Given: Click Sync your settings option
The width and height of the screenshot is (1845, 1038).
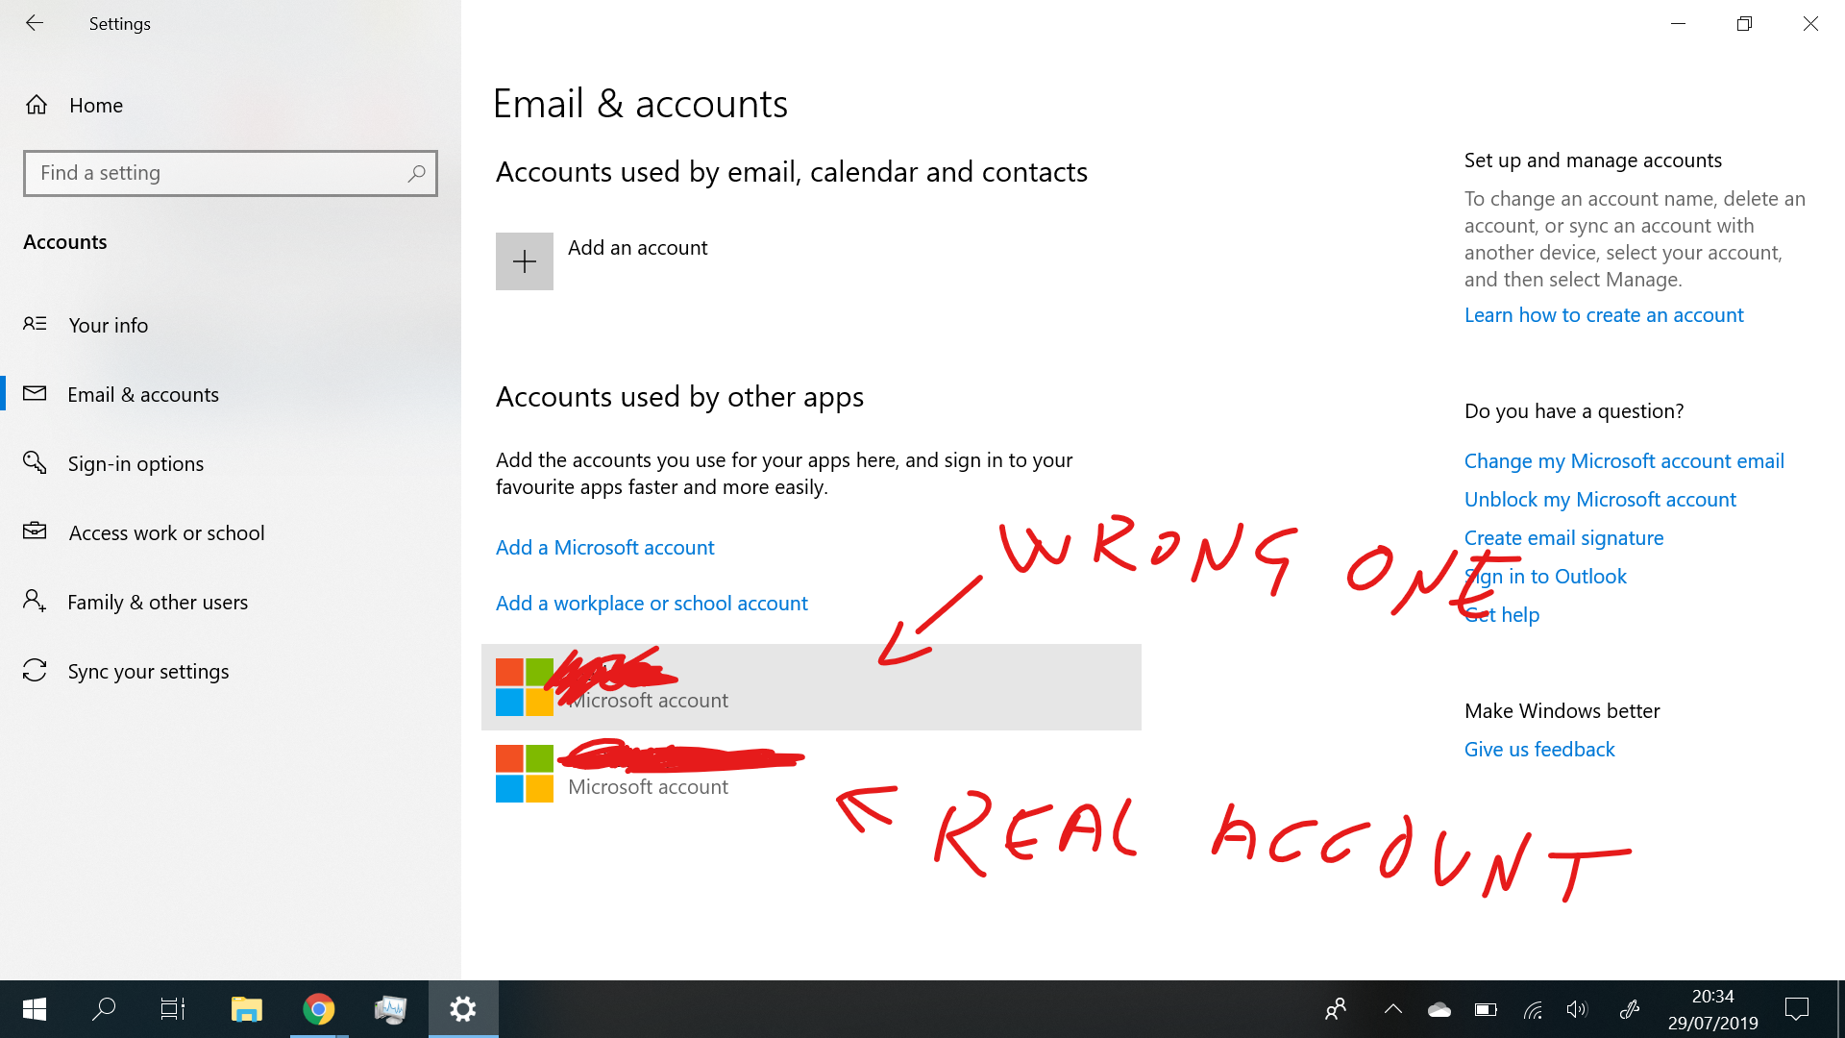Looking at the screenshot, I should (148, 671).
